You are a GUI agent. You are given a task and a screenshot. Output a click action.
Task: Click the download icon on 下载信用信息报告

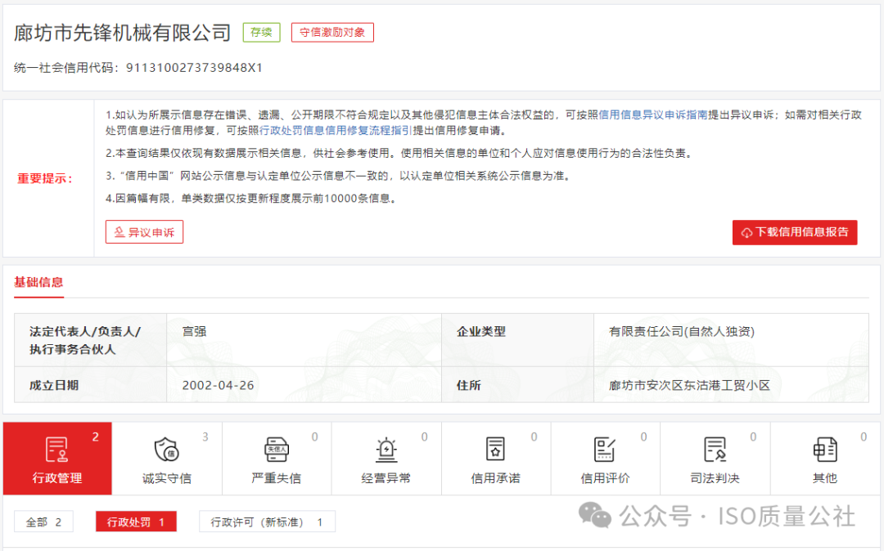click(x=747, y=232)
